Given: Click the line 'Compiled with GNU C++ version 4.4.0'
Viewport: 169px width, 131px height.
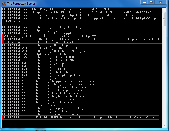Looking at the screenshot, I should (78, 12).
